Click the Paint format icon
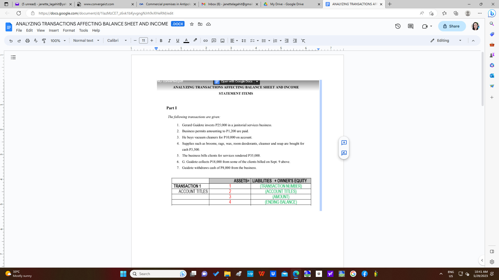 click(44, 41)
